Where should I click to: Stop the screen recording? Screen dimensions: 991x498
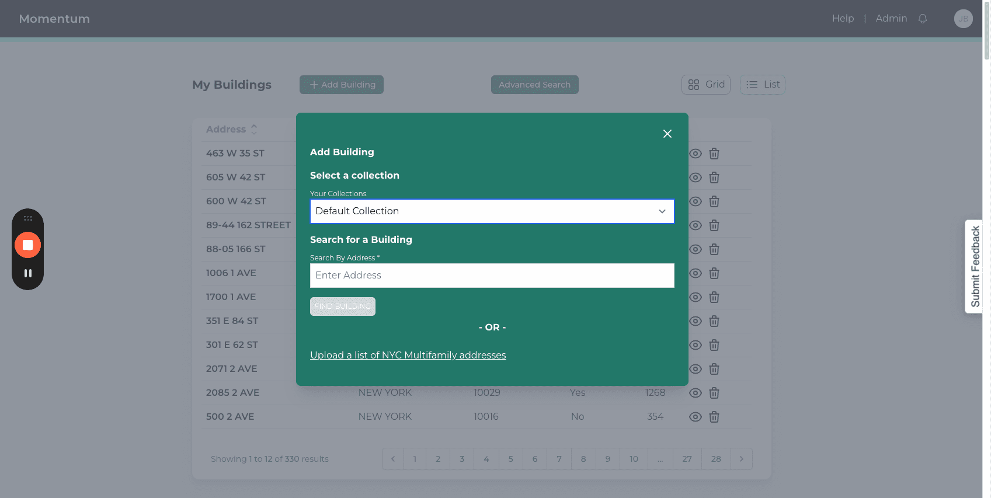click(x=27, y=245)
